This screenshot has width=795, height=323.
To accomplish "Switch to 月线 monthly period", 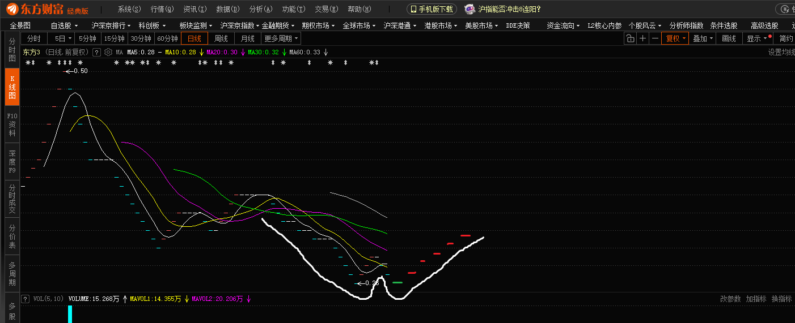I will (248, 38).
